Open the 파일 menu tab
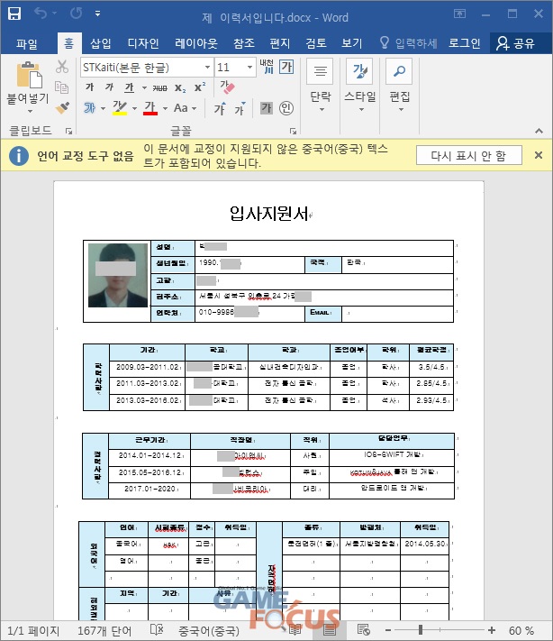Image resolution: width=553 pixels, height=641 pixels. (27, 43)
